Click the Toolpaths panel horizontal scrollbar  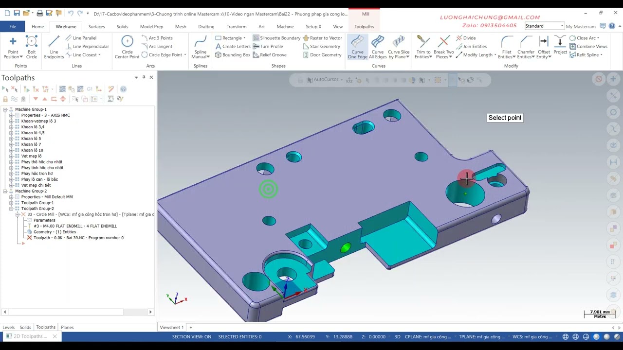coord(78,312)
